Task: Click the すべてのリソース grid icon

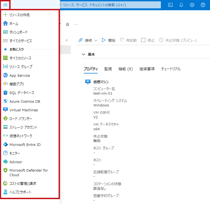Action: 5,58
